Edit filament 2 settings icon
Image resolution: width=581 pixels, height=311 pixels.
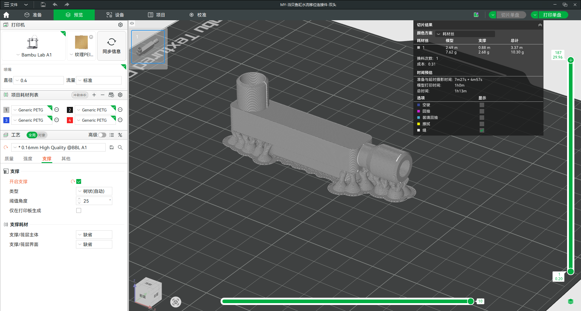[x=120, y=110]
